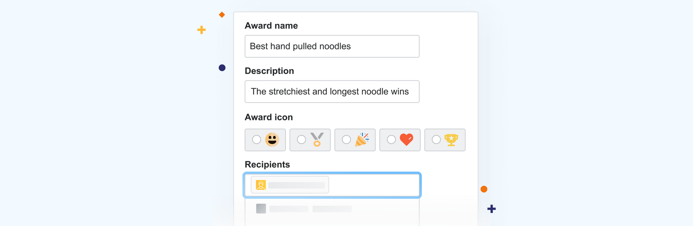Click the yellow recipient avatar icon
This screenshot has width=693, height=226.
point(261,185)
